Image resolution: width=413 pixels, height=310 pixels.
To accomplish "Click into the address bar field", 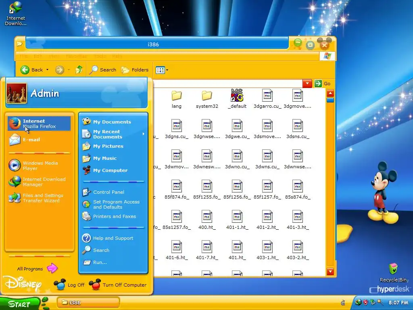I will tap(227, 84).
